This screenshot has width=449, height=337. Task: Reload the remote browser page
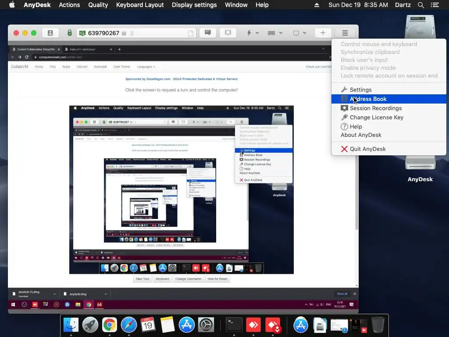pyautogui.click(x=27, y=57)
